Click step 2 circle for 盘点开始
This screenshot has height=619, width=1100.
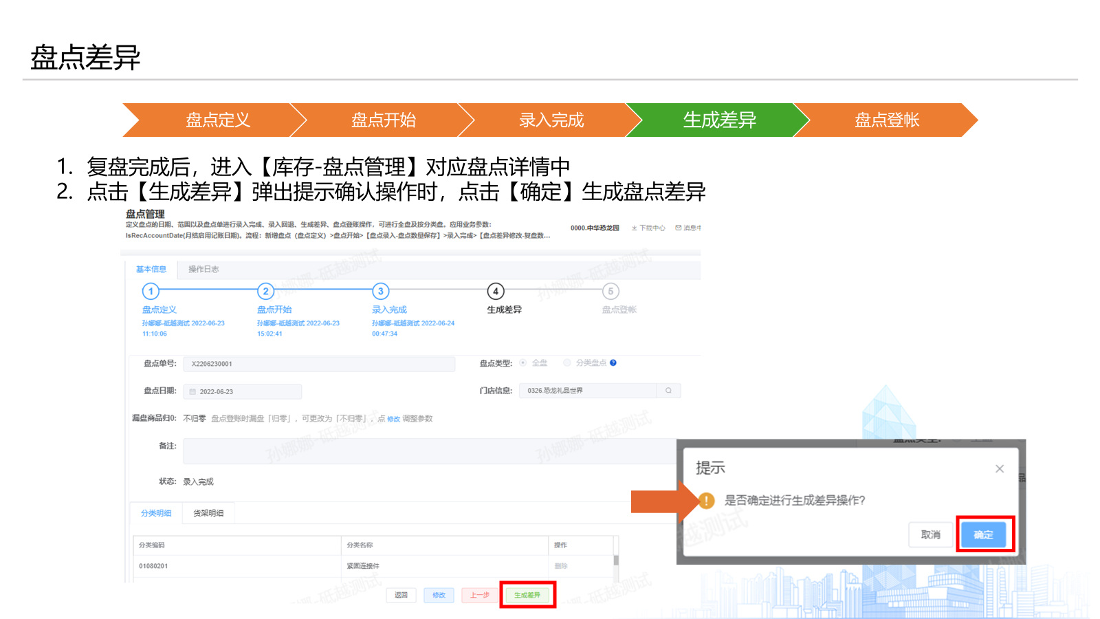click(x=265, y=291)
